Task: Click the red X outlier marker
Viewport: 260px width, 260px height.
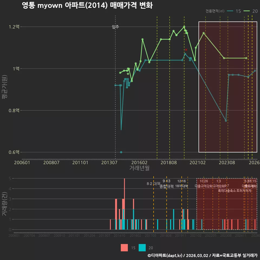Action: click(x=186, y=50)
